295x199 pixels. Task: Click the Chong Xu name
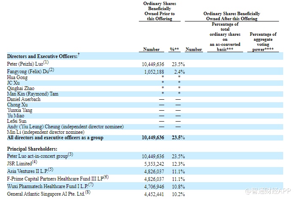tap(17, 105)
